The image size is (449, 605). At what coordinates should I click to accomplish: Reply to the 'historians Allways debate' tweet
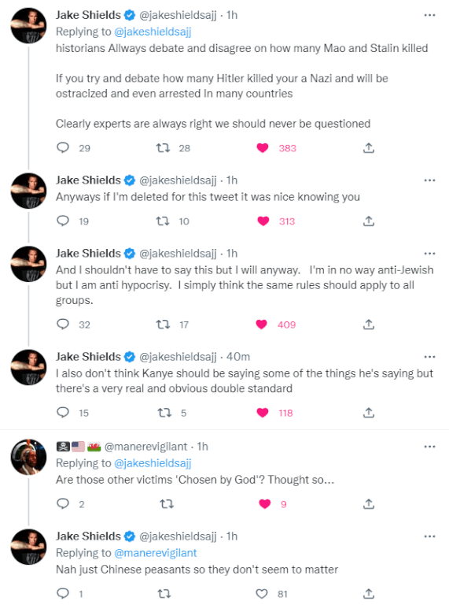pyautogui.click(x=63, y=148)
